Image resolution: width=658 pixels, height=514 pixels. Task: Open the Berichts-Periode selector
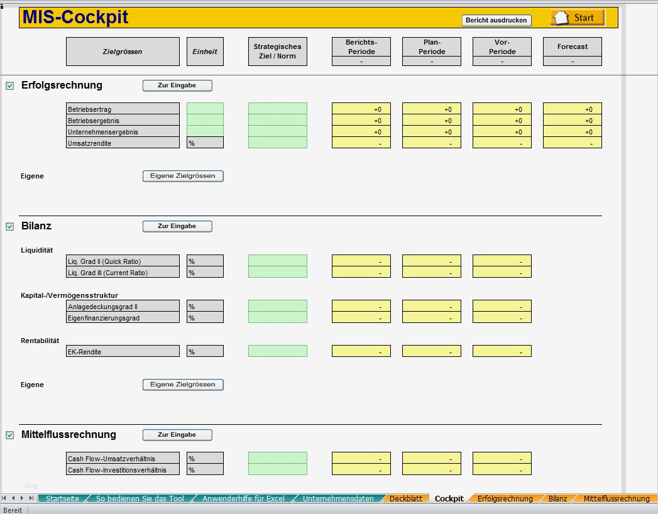point(361,60)
